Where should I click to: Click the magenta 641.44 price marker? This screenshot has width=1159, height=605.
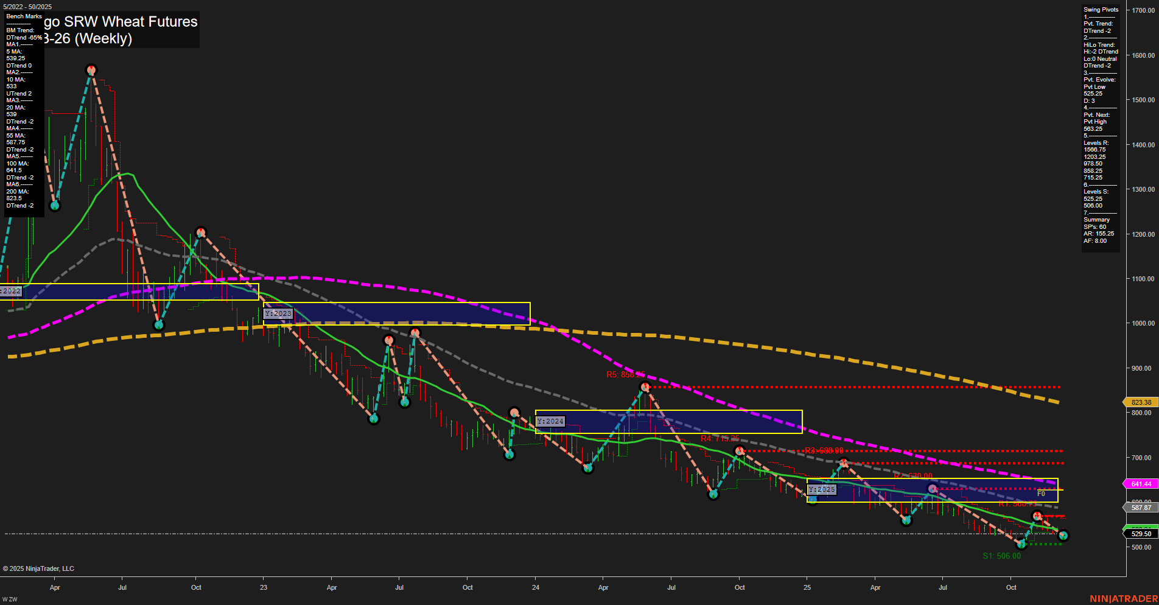pyautogui.click(x=1140, y=483)
